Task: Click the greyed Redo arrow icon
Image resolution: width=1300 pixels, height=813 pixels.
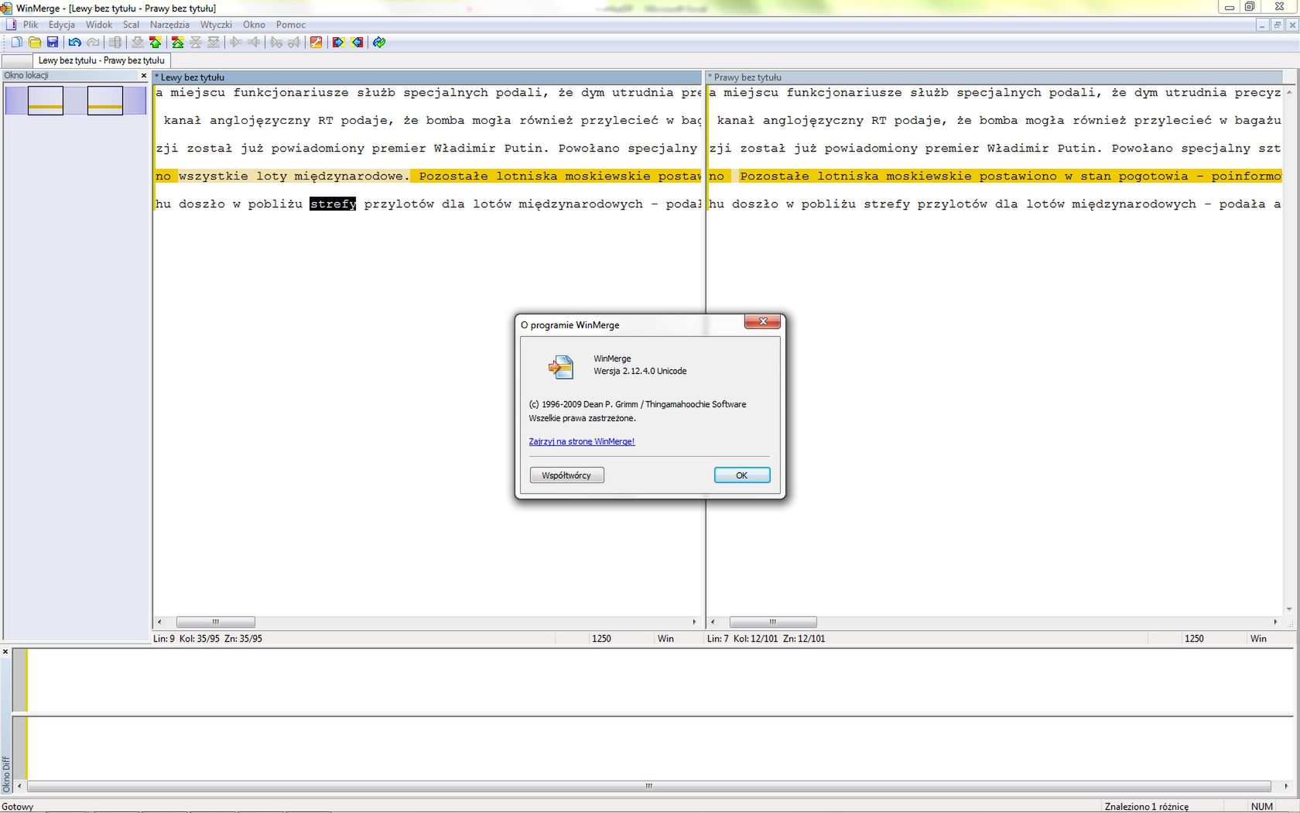Action: pos(93,43)
